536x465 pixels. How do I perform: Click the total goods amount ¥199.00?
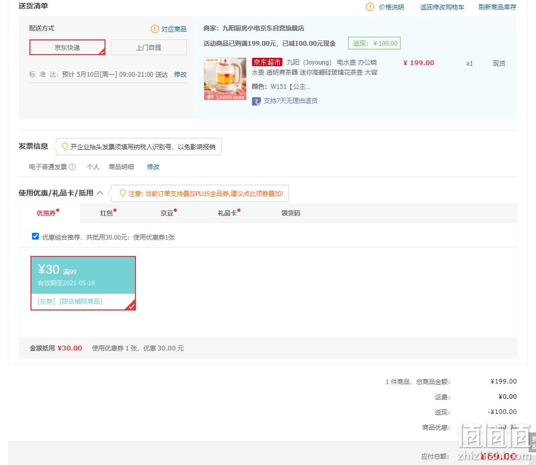click(x=503, y=381)
